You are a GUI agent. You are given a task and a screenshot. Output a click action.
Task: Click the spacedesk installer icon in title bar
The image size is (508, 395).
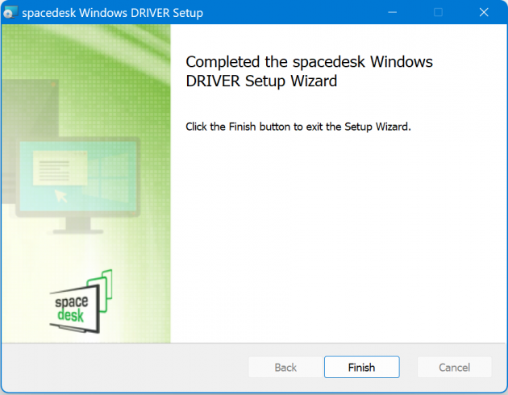coord(11,13)
